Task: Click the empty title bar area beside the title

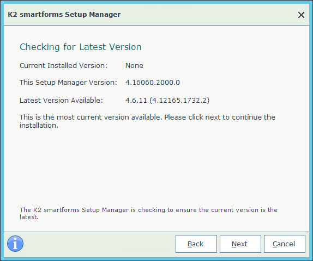Action: (x=208, y=15)
